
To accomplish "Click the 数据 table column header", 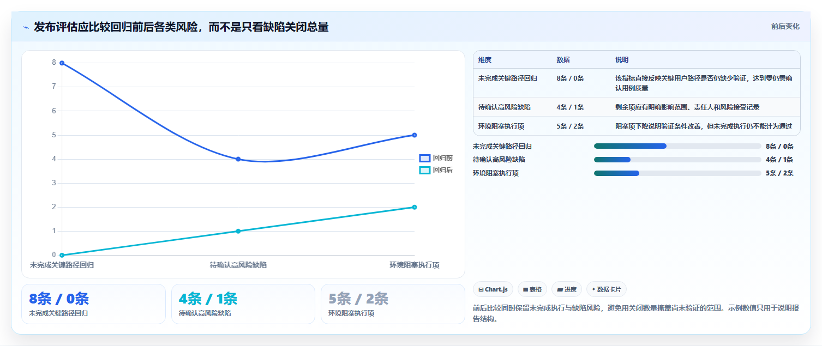I will tap(563, 60).
